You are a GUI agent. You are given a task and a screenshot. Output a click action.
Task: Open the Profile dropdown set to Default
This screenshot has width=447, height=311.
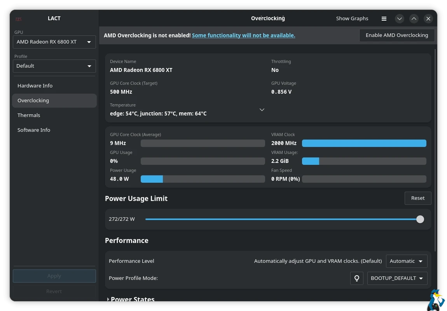click(x=54, y=66)
